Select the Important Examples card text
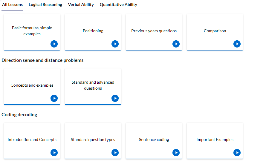Screen dimensions: 266x164 click(x=215, y=140)
